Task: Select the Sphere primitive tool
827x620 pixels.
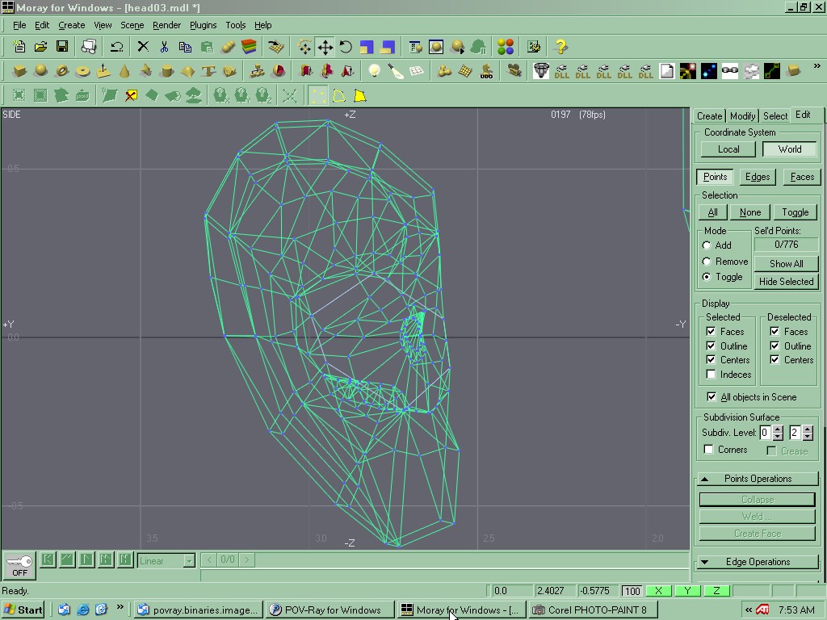Action: tap(40, 71)
